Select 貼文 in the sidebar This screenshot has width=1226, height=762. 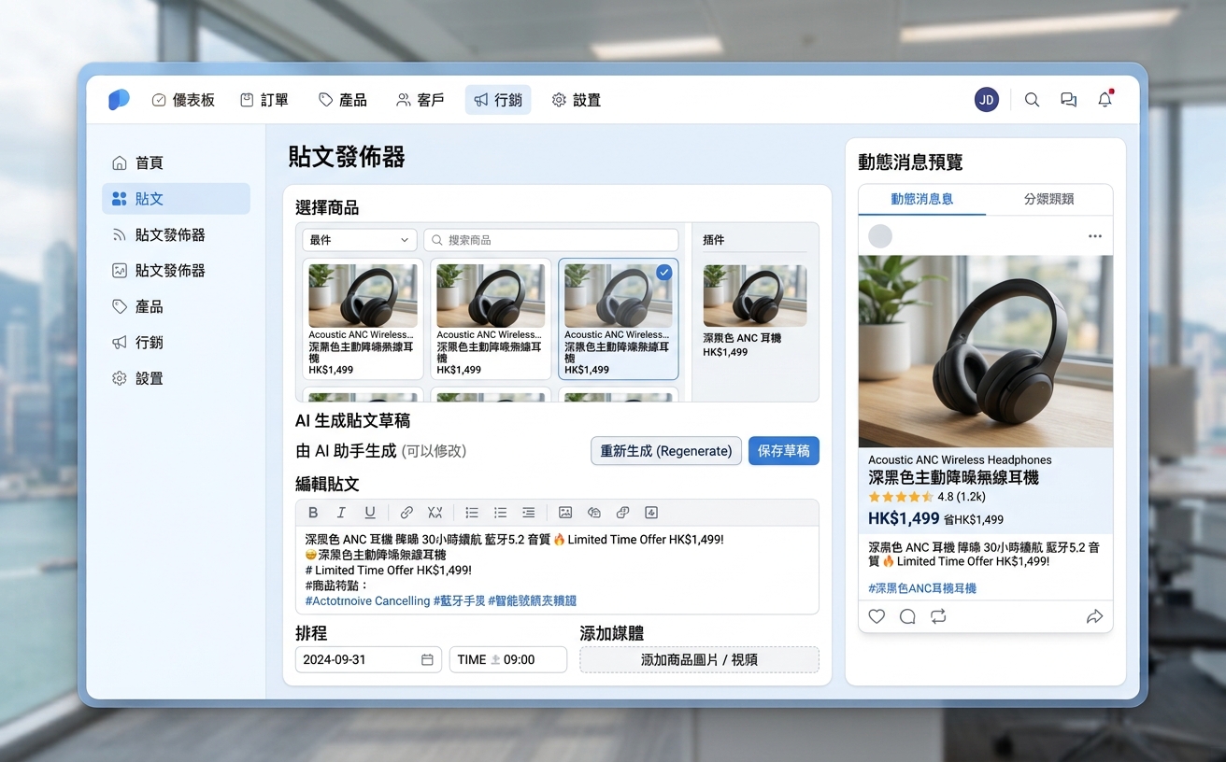[x=176, y=199]
